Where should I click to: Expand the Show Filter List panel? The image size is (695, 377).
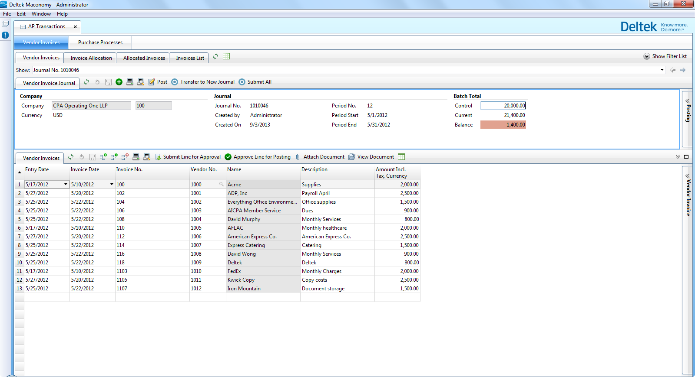click(x=665, y=56)
